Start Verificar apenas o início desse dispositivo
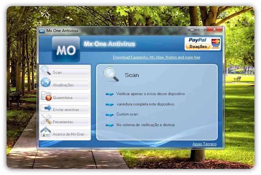Screen dimensions: 261x175 coord(151,94)
